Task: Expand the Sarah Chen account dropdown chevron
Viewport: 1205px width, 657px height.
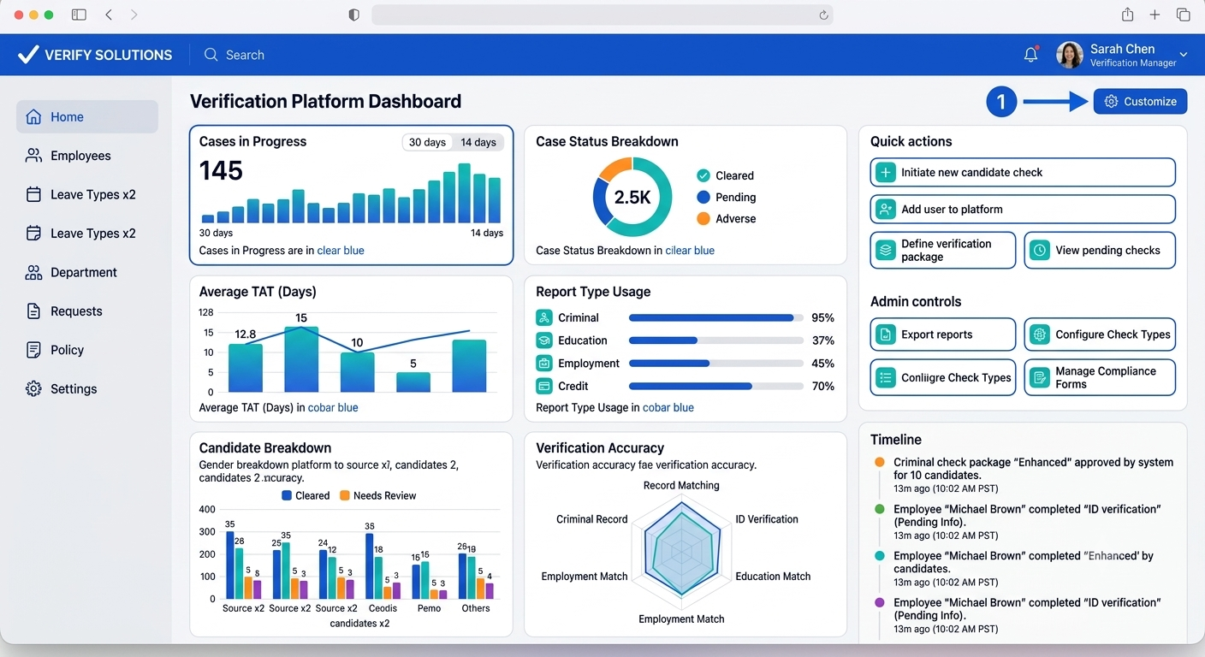Action: coord(1184,55)
